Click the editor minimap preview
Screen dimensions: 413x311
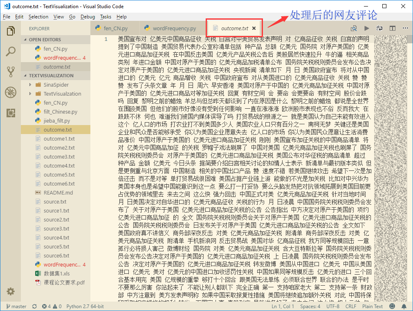(391, 168)
